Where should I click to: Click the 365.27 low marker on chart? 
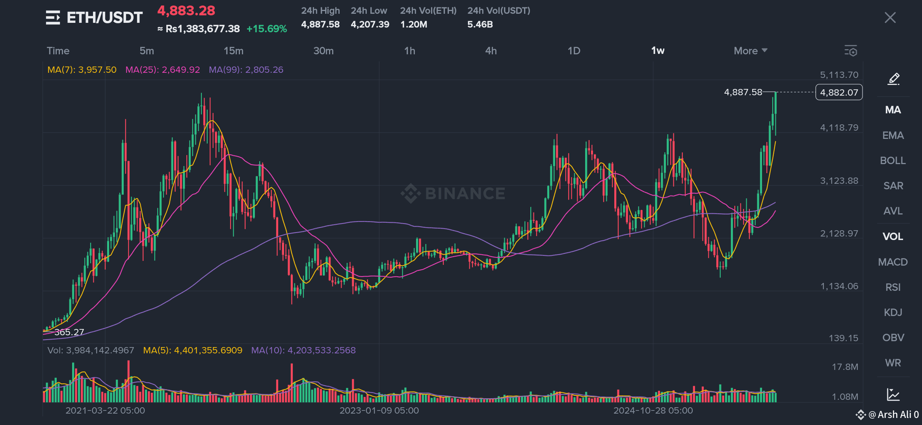tap(69, 332)
